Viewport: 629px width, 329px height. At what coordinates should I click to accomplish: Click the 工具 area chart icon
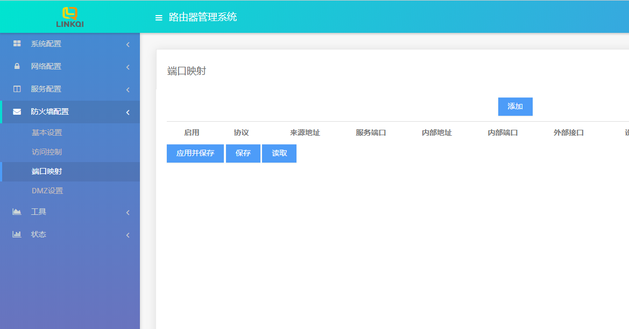coord(17,212)
